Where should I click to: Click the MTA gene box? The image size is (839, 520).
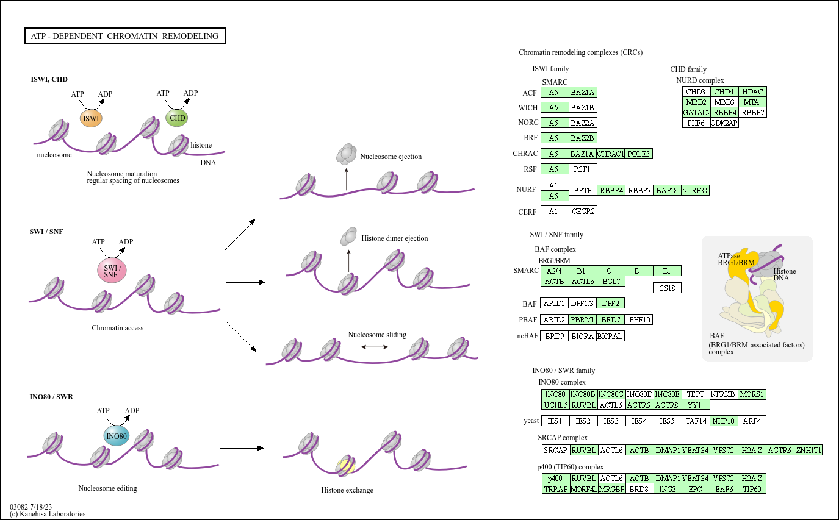point(752,102)
